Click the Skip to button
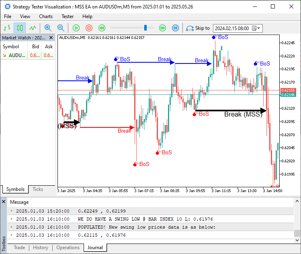The image size is (301, 254). point(198,28)
